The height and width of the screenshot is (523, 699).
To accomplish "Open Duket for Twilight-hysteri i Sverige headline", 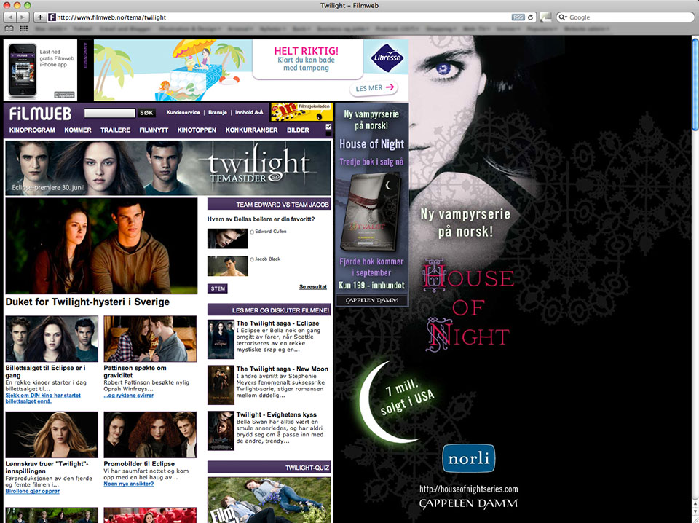I will (x=87, y=302).
